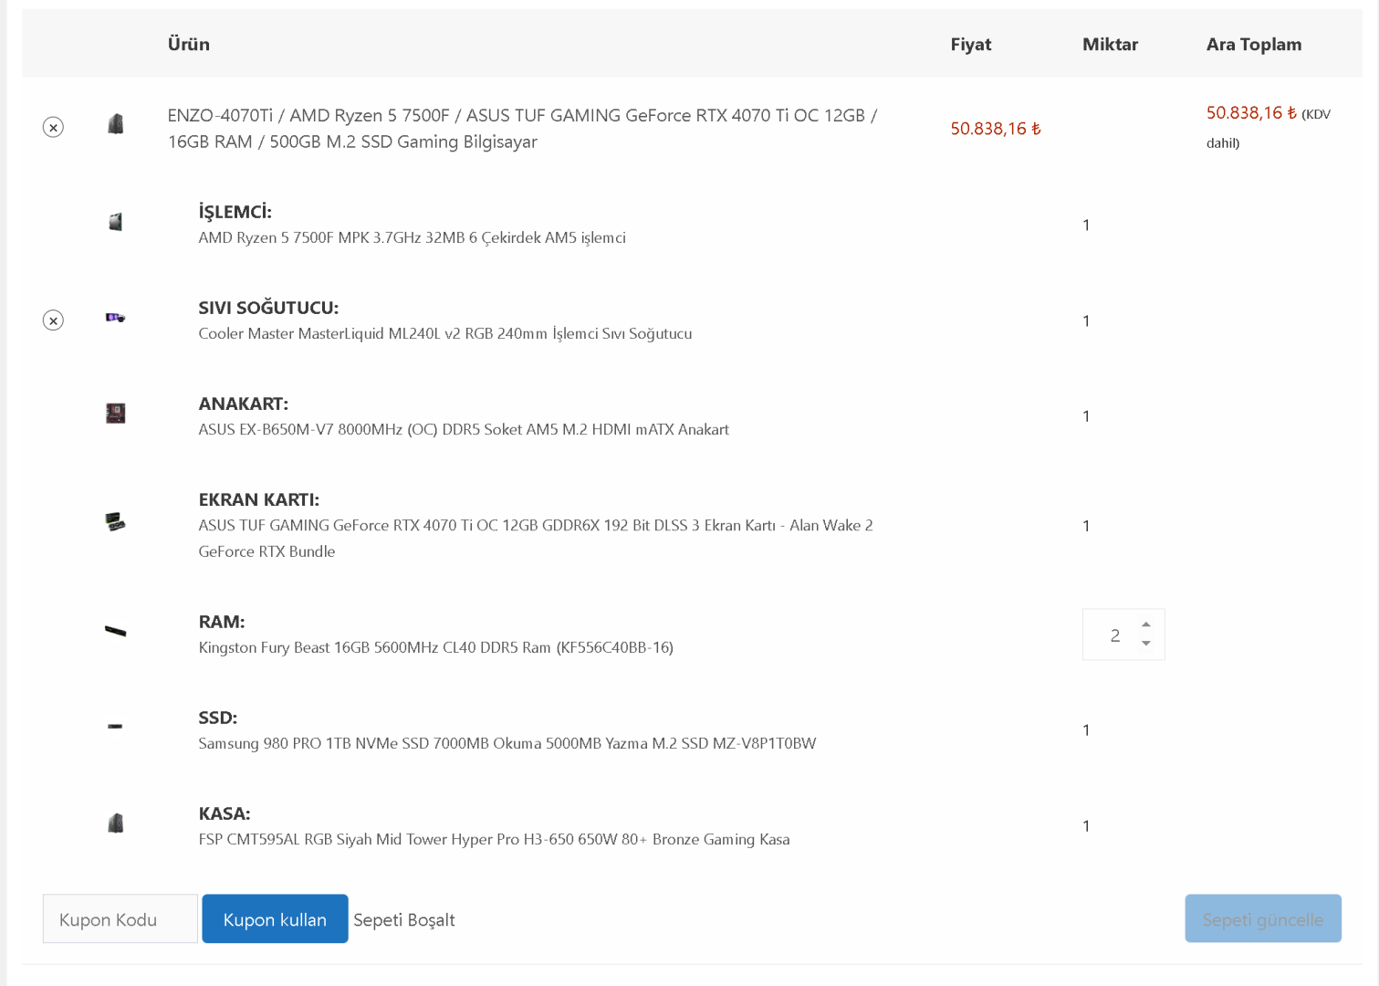1379x986 pixels.
Task: Open the AMD Ryzen 5 7500F processor image
Action: tap(116, 222)
